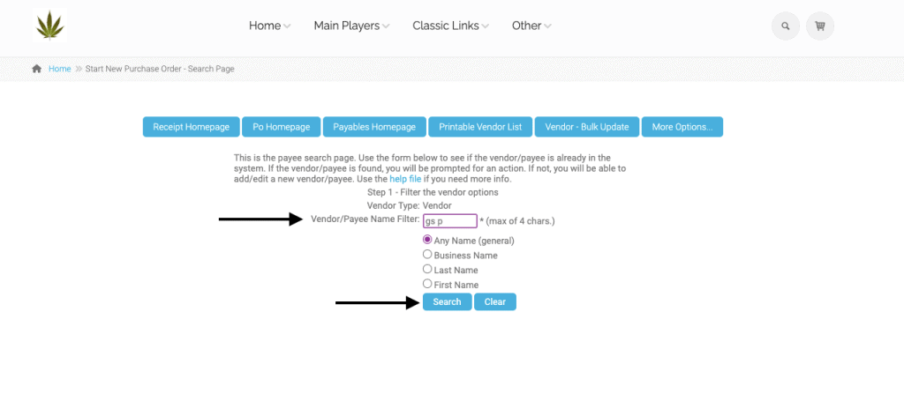Open the Printable Vendor List
Screen dimensions: 904x416
480,127
